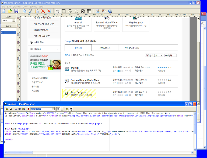This screenshot has height=158, width=207.
Task: Click right arrow of code window horizontal scrollbar
Action: [192, 153]
